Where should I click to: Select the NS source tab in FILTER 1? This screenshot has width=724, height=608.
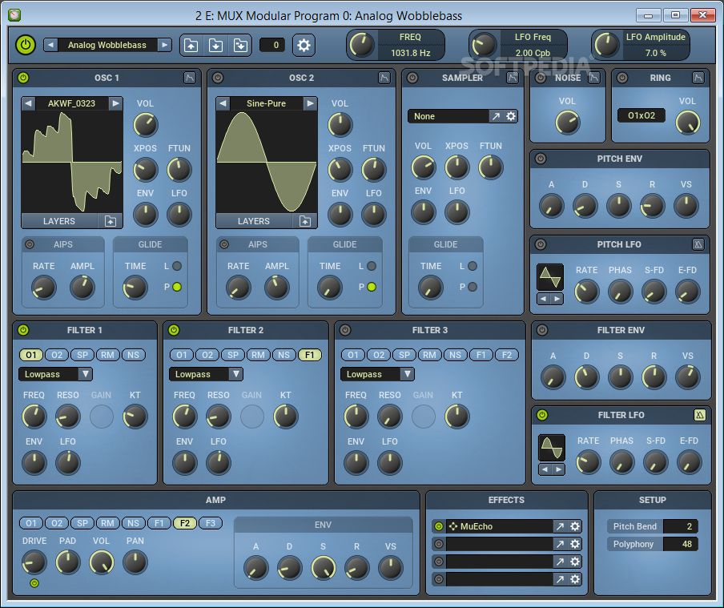pyautogui.click(x=134, y=355)
